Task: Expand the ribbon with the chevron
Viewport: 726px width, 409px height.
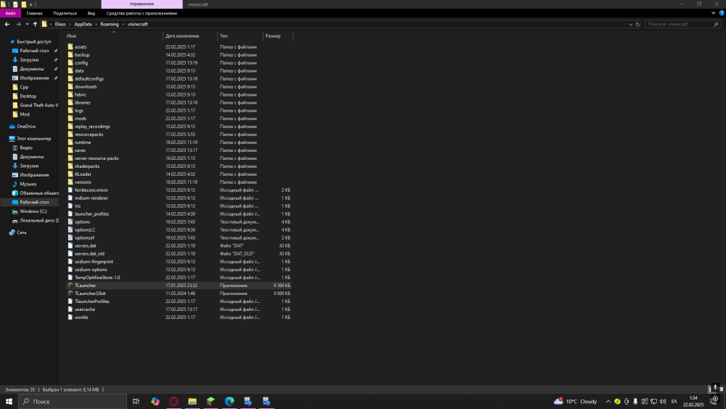Action: [713, 13]
